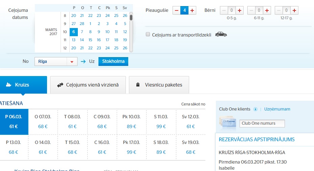The width and height of the screenshot is (314, 171).
Task: Select departure S 18.03. priced 89 €
Action: (x=161, y=147)
